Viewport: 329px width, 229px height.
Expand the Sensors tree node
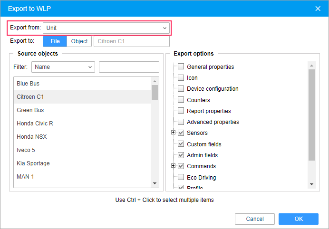pyautogui.click(x=173, y=133)
